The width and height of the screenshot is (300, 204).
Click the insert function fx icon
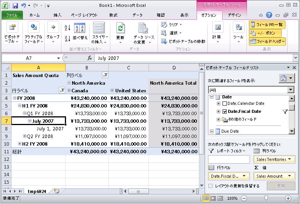tap(90, 58)
